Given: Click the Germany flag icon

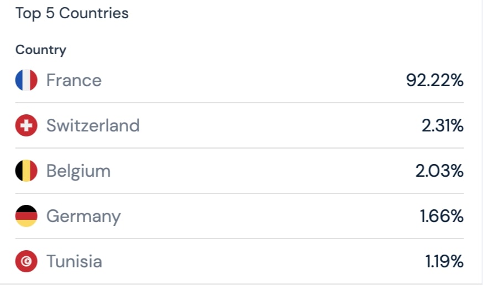Looking at the screenshot, I should (26, 216).
